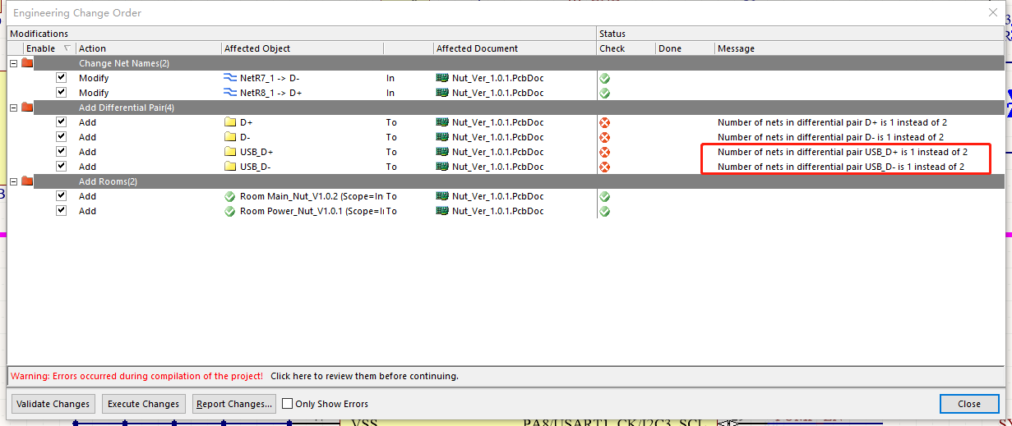This screenshot has height=426, width=1012.
Task: Click PcbDoc icon in NetR7_1 row
Action: (x=442, y=78)
